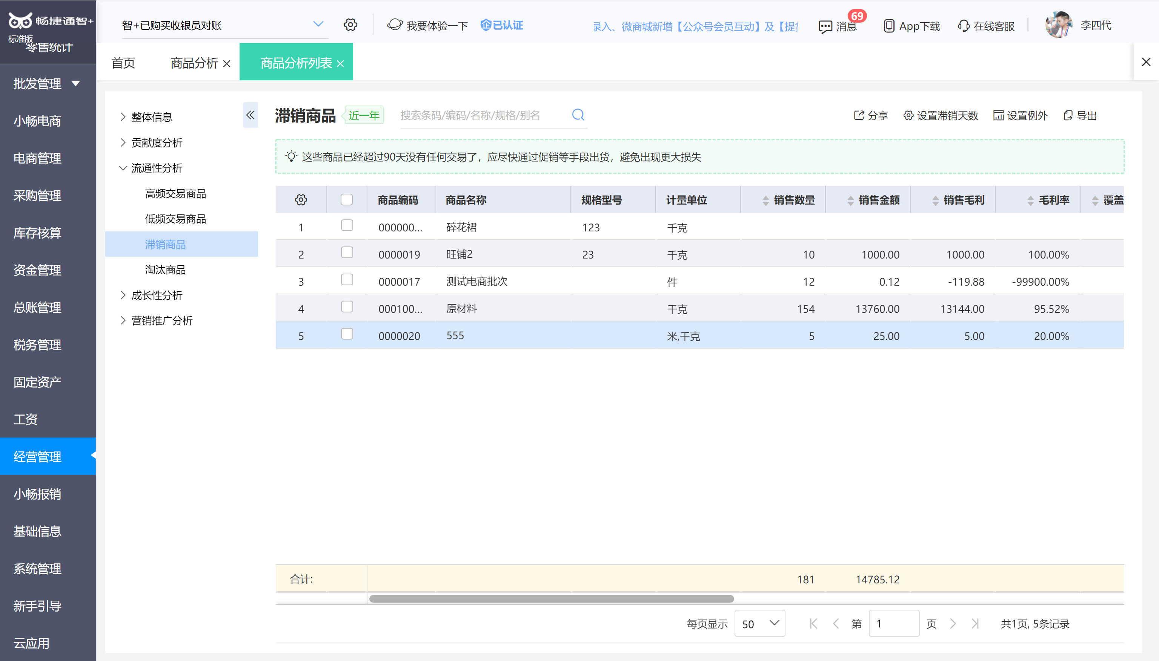Click the share icon in toolbar

[859, 115]
